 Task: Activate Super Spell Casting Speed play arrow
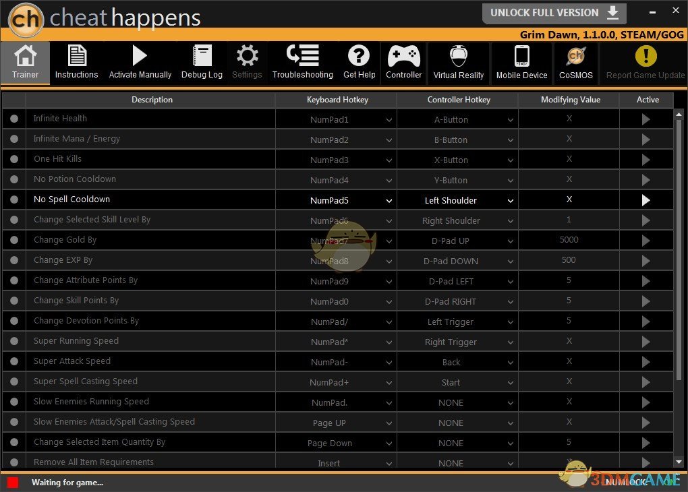pos(646,382)
